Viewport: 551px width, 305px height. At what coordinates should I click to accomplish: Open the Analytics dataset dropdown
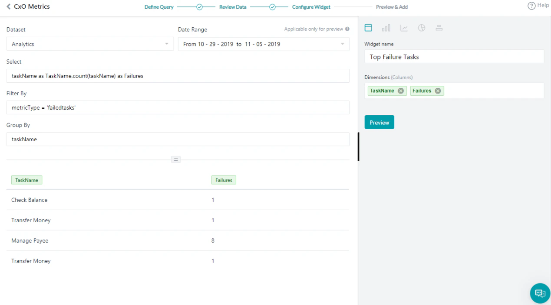click(x=91, y=44)
